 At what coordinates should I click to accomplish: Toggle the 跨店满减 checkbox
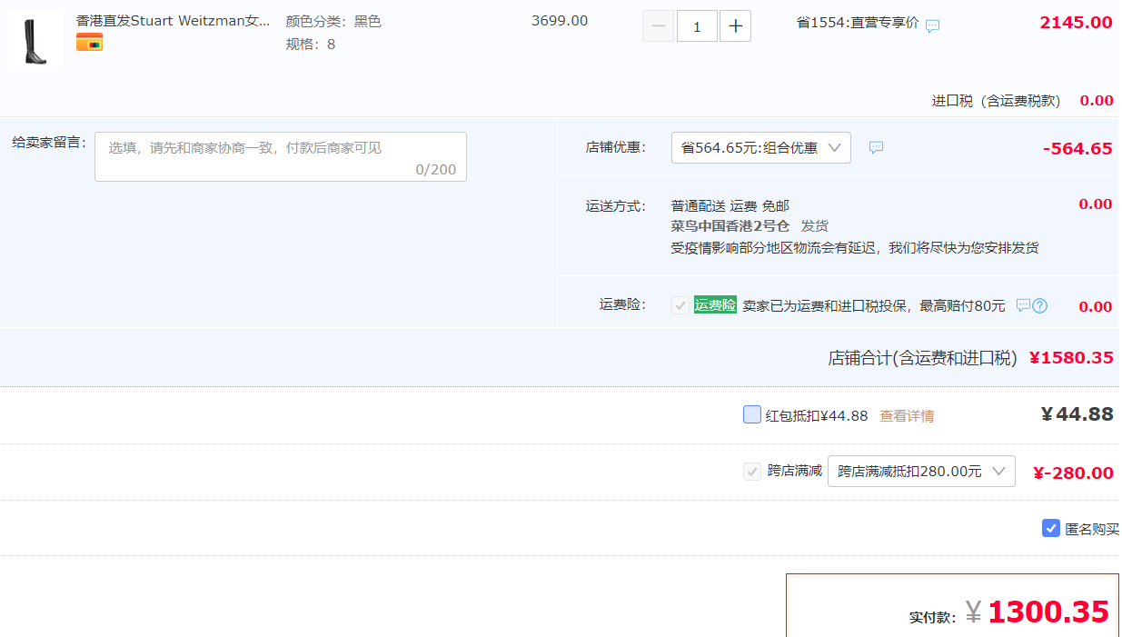click(752, 471)
